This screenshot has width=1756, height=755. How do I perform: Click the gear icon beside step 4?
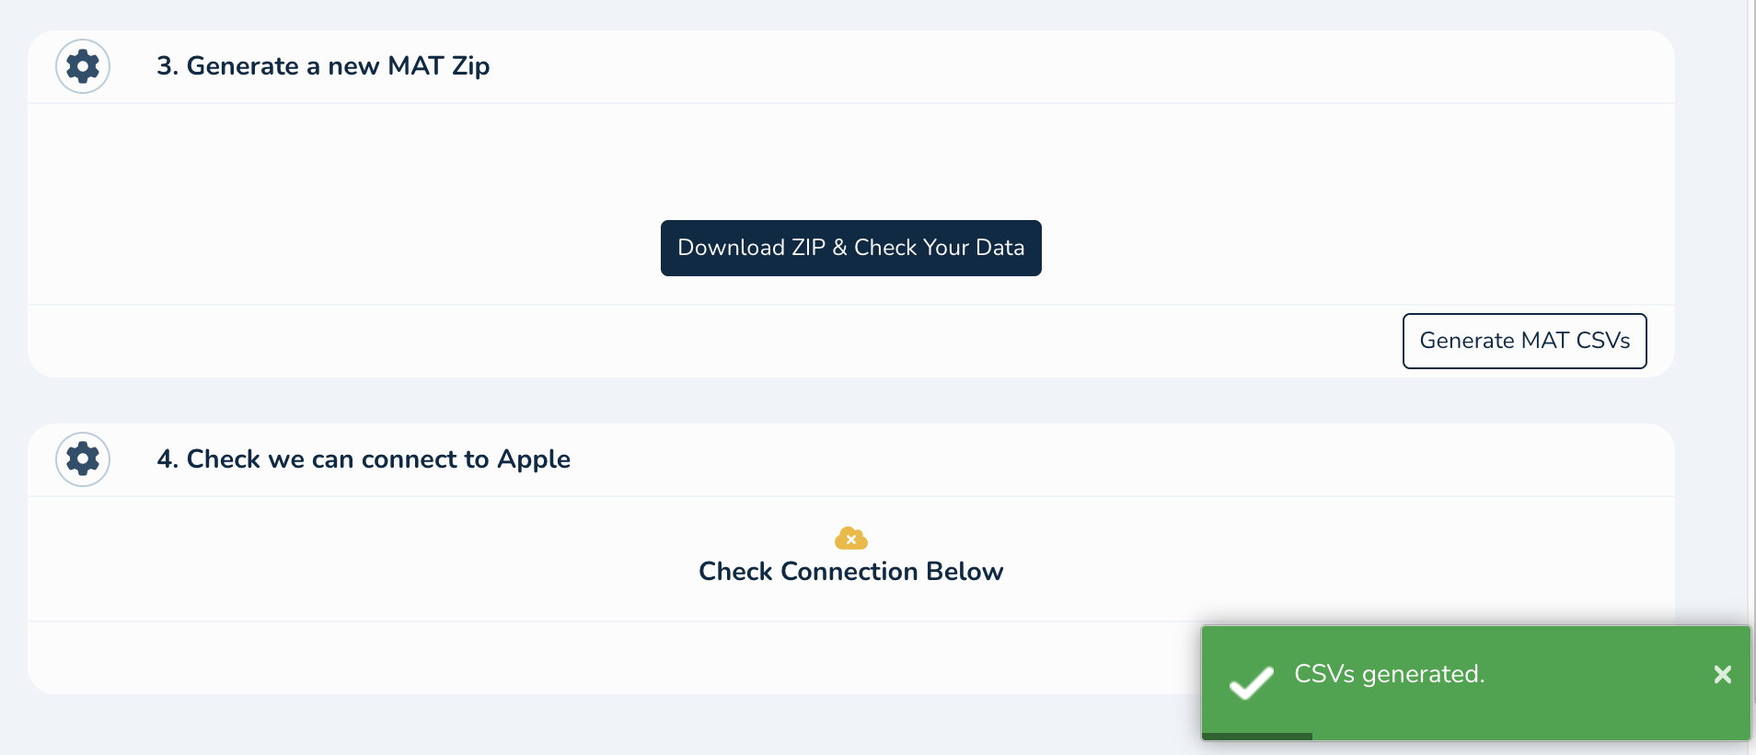pyautogui.click(x=83, y=459)
